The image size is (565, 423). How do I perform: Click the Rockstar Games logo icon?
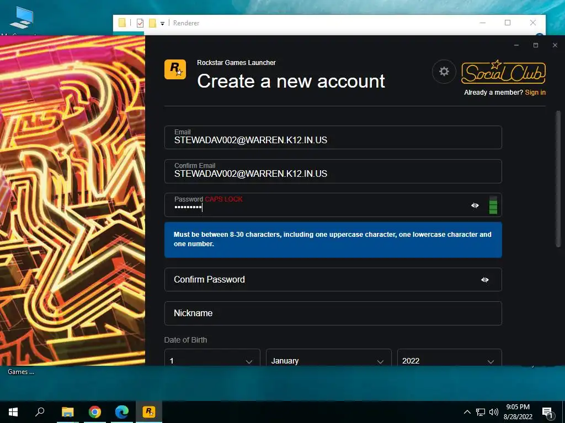pos(175,69)
